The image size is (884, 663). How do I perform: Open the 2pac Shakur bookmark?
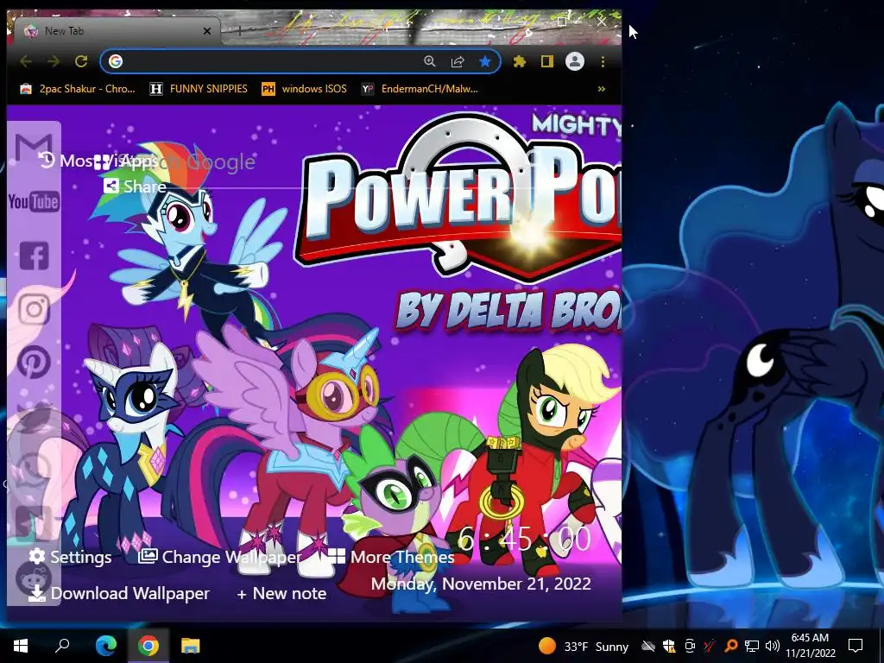78,89
